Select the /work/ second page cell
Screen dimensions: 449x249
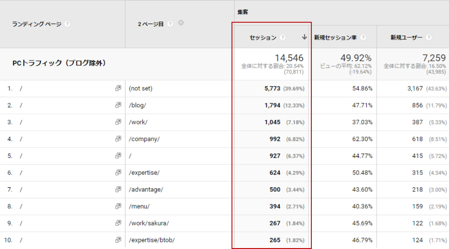(x=138, y=122)
